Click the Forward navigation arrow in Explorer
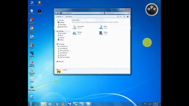Viewport: 189px width, 106px height. click(x=59, y=13)
